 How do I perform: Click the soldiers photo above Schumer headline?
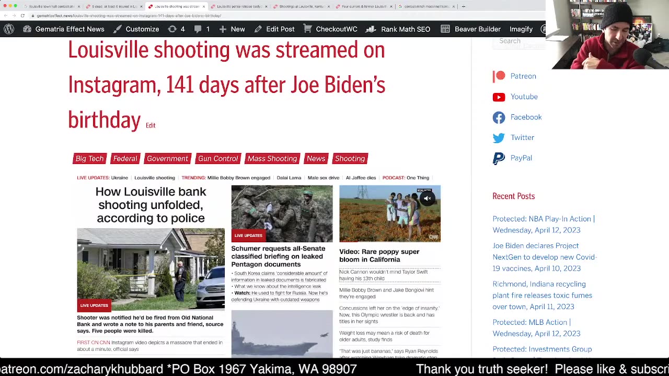[282, 214]
